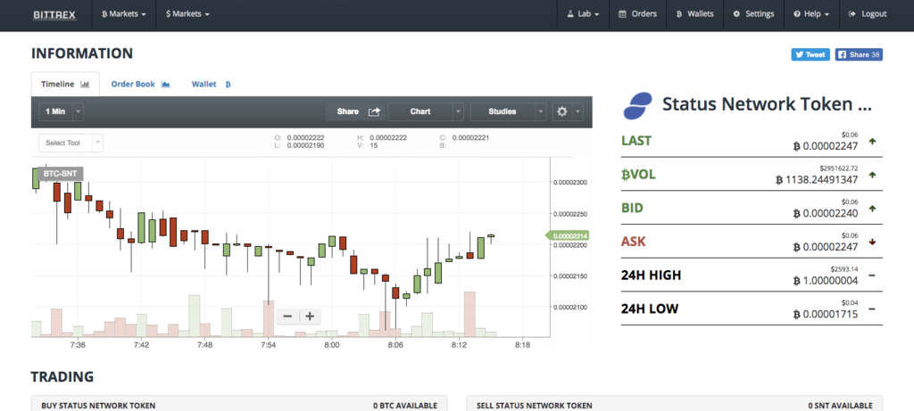
Task: Click the red down arrow beside ASK
Action: pos(872,242)
